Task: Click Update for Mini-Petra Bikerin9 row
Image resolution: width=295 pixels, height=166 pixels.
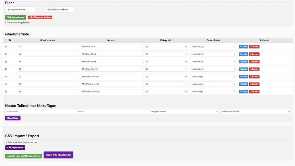Action: click(243, 84)
